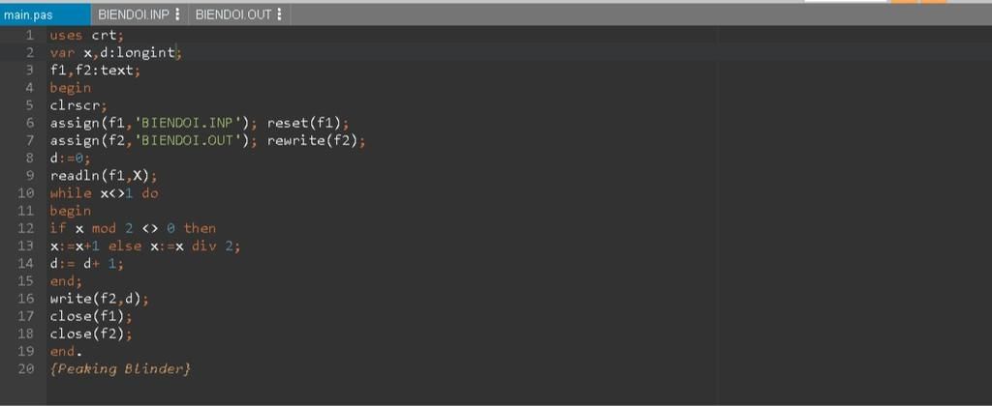Open the BIENDOI.OUT tab options menu

click(x=279, y=14)
